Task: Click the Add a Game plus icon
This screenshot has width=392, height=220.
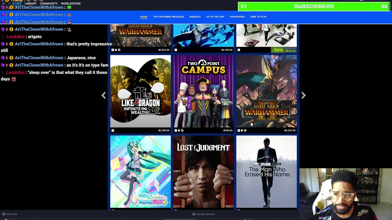Action: pos(4,214)
